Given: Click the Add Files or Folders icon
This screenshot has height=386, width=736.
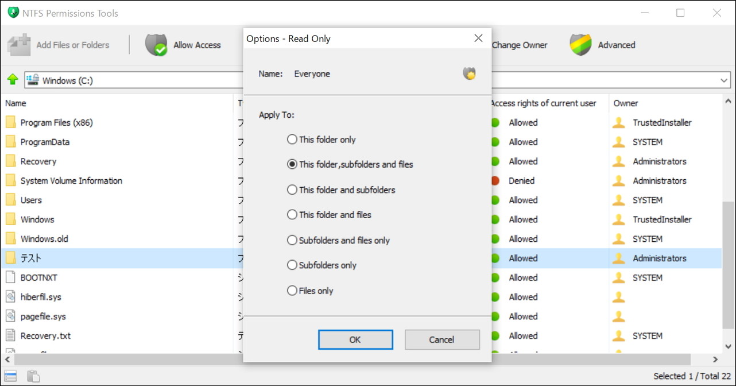Looking at the screenshot, I should 19,45.
